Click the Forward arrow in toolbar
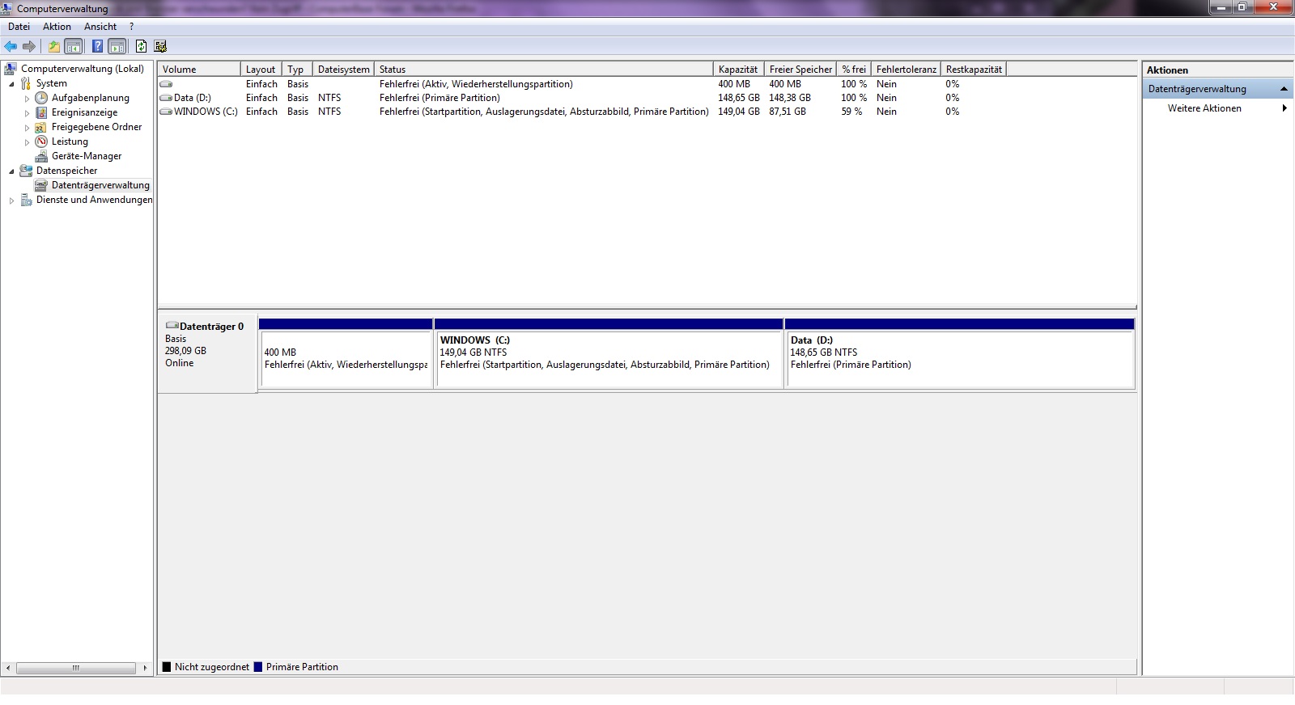 [29, 46]
